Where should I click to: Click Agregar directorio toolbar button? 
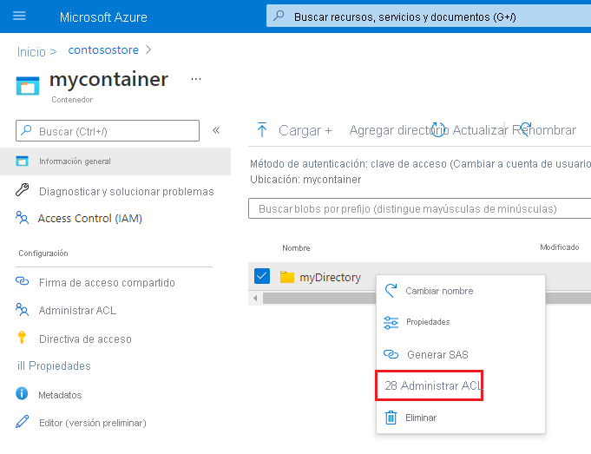[x=399, y=130]
